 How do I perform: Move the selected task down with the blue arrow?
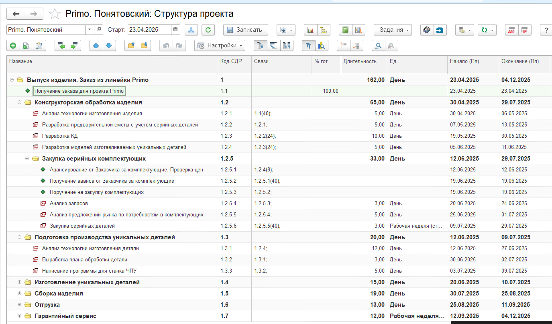click(x=108, y=46)
